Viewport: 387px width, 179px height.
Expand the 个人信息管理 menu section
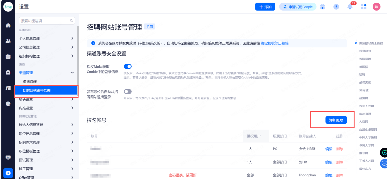click(x=46, y=38)
